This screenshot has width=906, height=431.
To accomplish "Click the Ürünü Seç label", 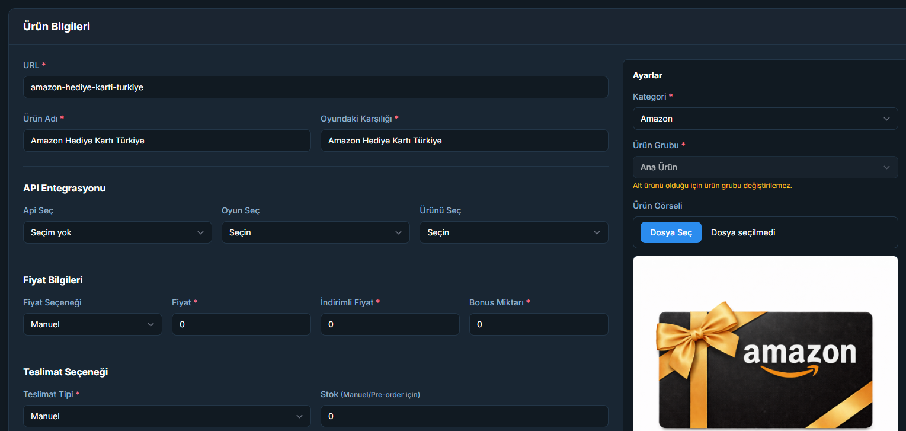I will 440,210.
